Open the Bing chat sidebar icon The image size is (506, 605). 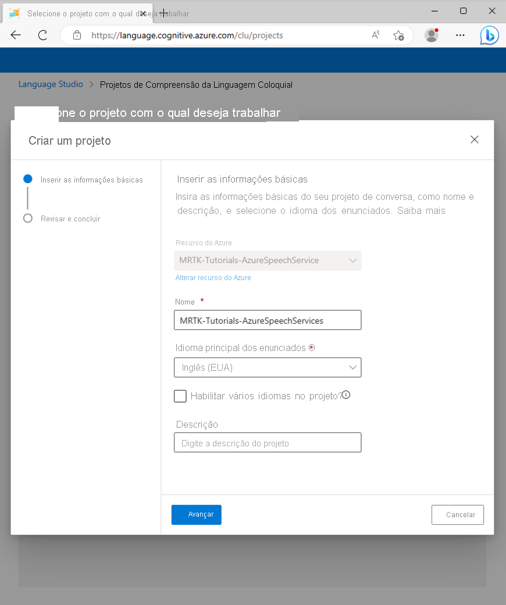point(489,35)
